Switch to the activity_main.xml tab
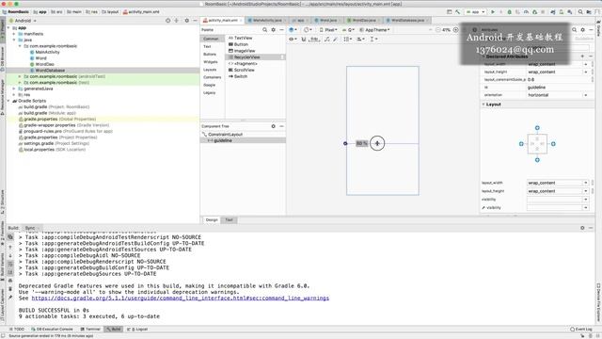 [x=223, y=20]
